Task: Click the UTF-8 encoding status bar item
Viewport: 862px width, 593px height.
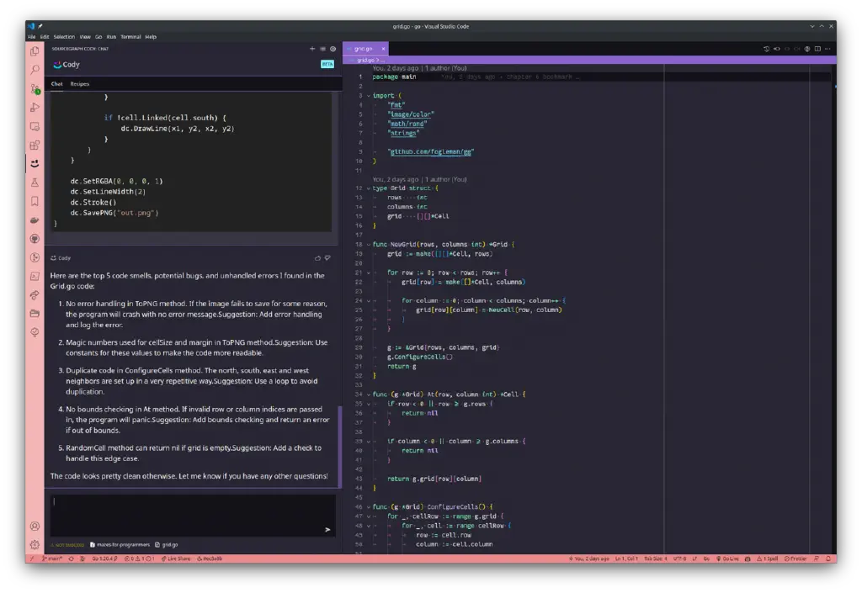Action: pos(679,559)
